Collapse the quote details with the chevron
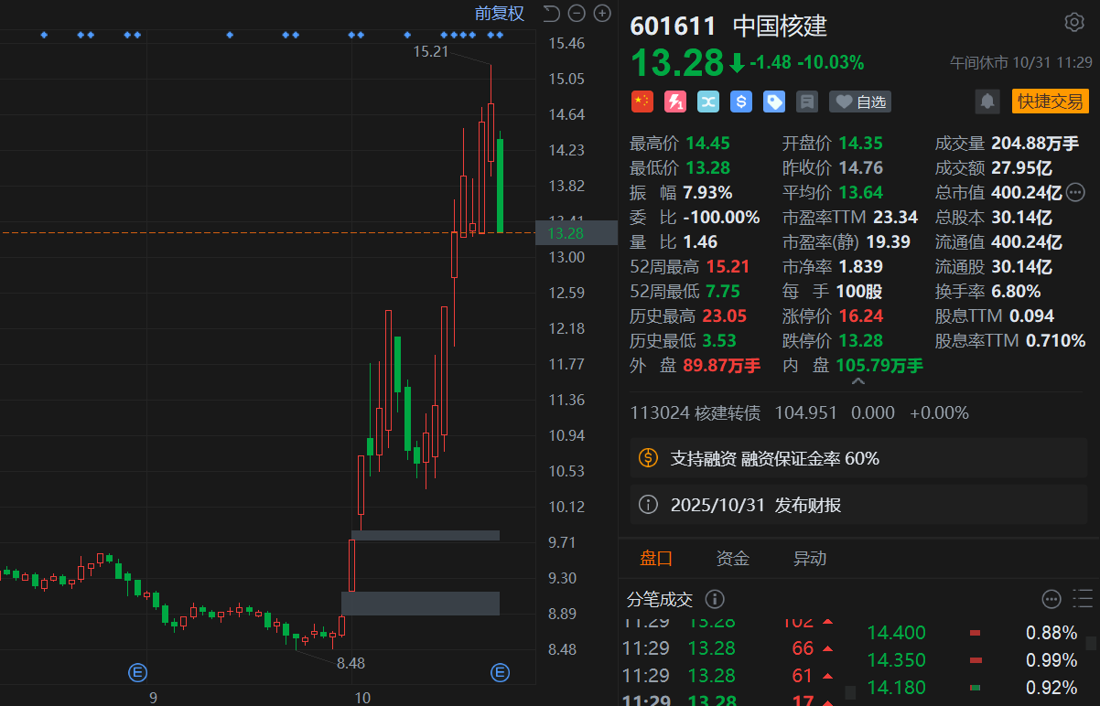The width and height of the screenshot is (1100, 706). [x=858, y=381]
